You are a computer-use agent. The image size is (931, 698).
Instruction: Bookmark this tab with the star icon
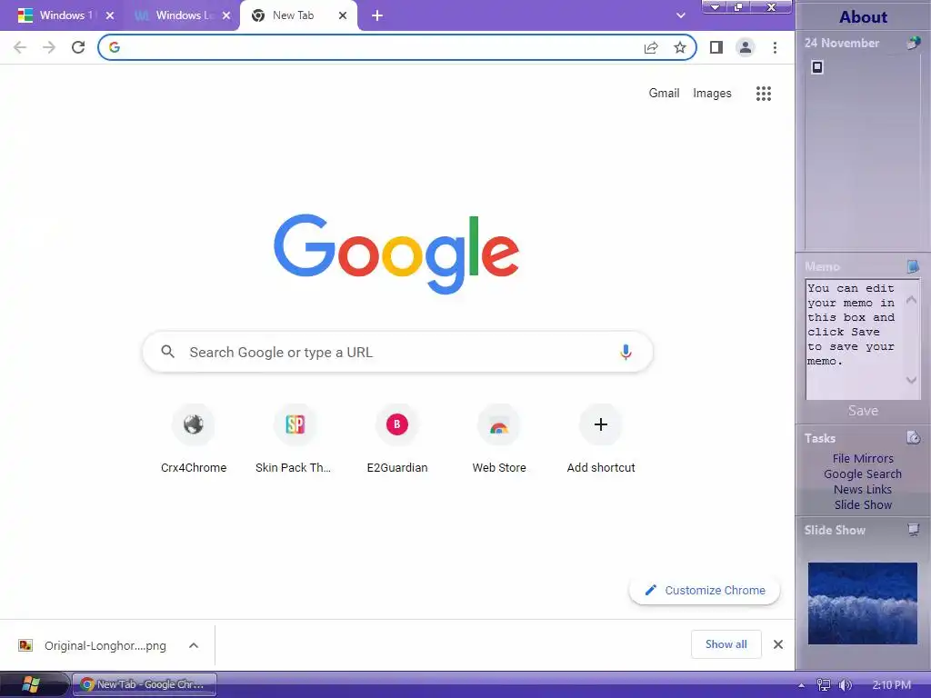[x=680, y=47]
